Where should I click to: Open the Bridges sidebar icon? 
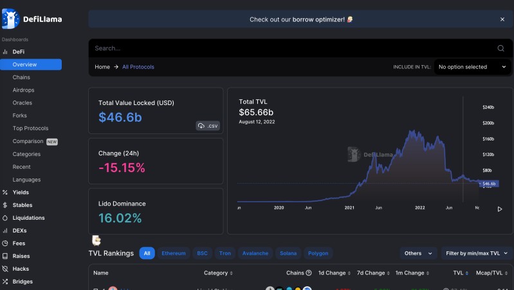coord(5,282)
